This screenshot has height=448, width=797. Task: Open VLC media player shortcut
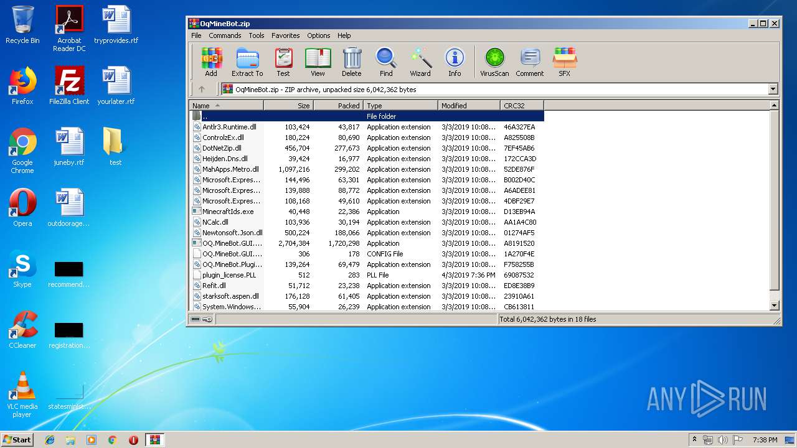tap(22, 394)
